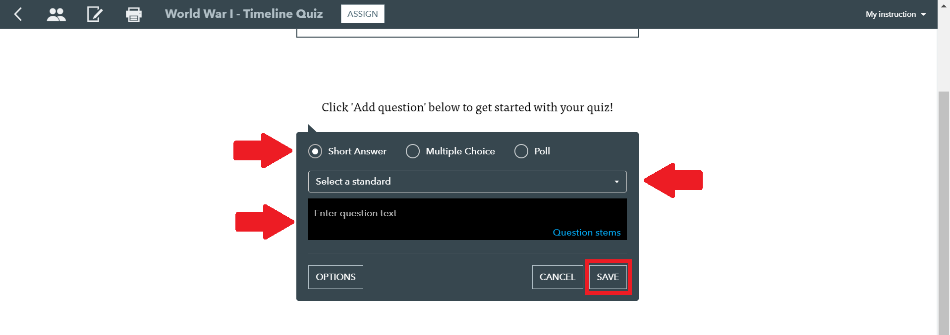Click the scrollbar up arrow

click(944, 6)
